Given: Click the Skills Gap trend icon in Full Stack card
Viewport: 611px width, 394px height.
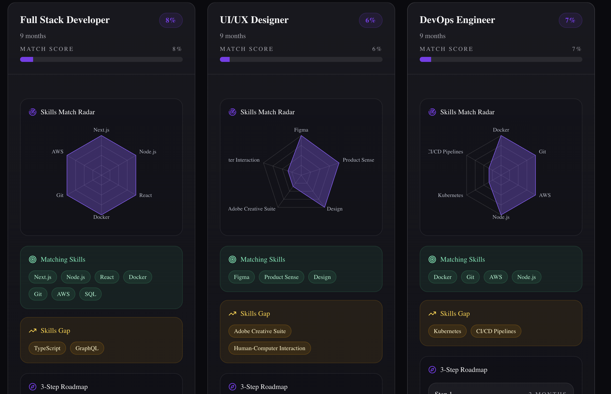Looking at the screenshot, I should [x=33, y=331].
